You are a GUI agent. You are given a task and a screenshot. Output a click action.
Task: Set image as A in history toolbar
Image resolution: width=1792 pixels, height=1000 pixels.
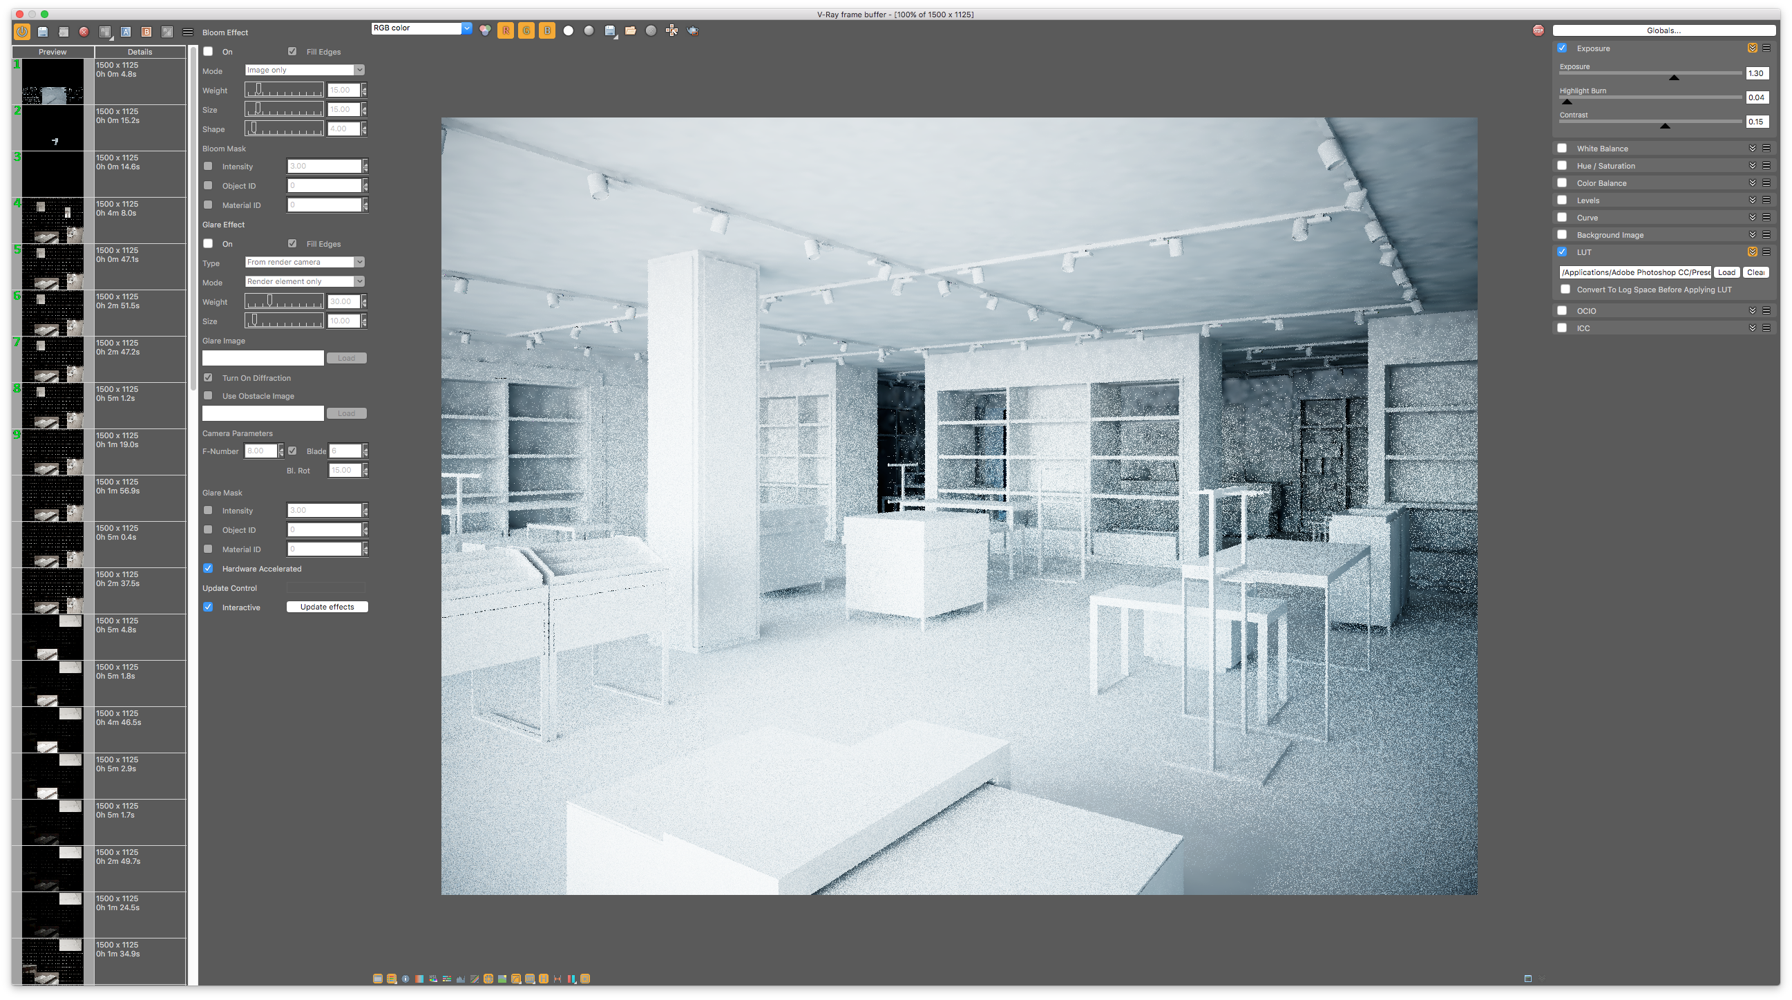point(126,32)
